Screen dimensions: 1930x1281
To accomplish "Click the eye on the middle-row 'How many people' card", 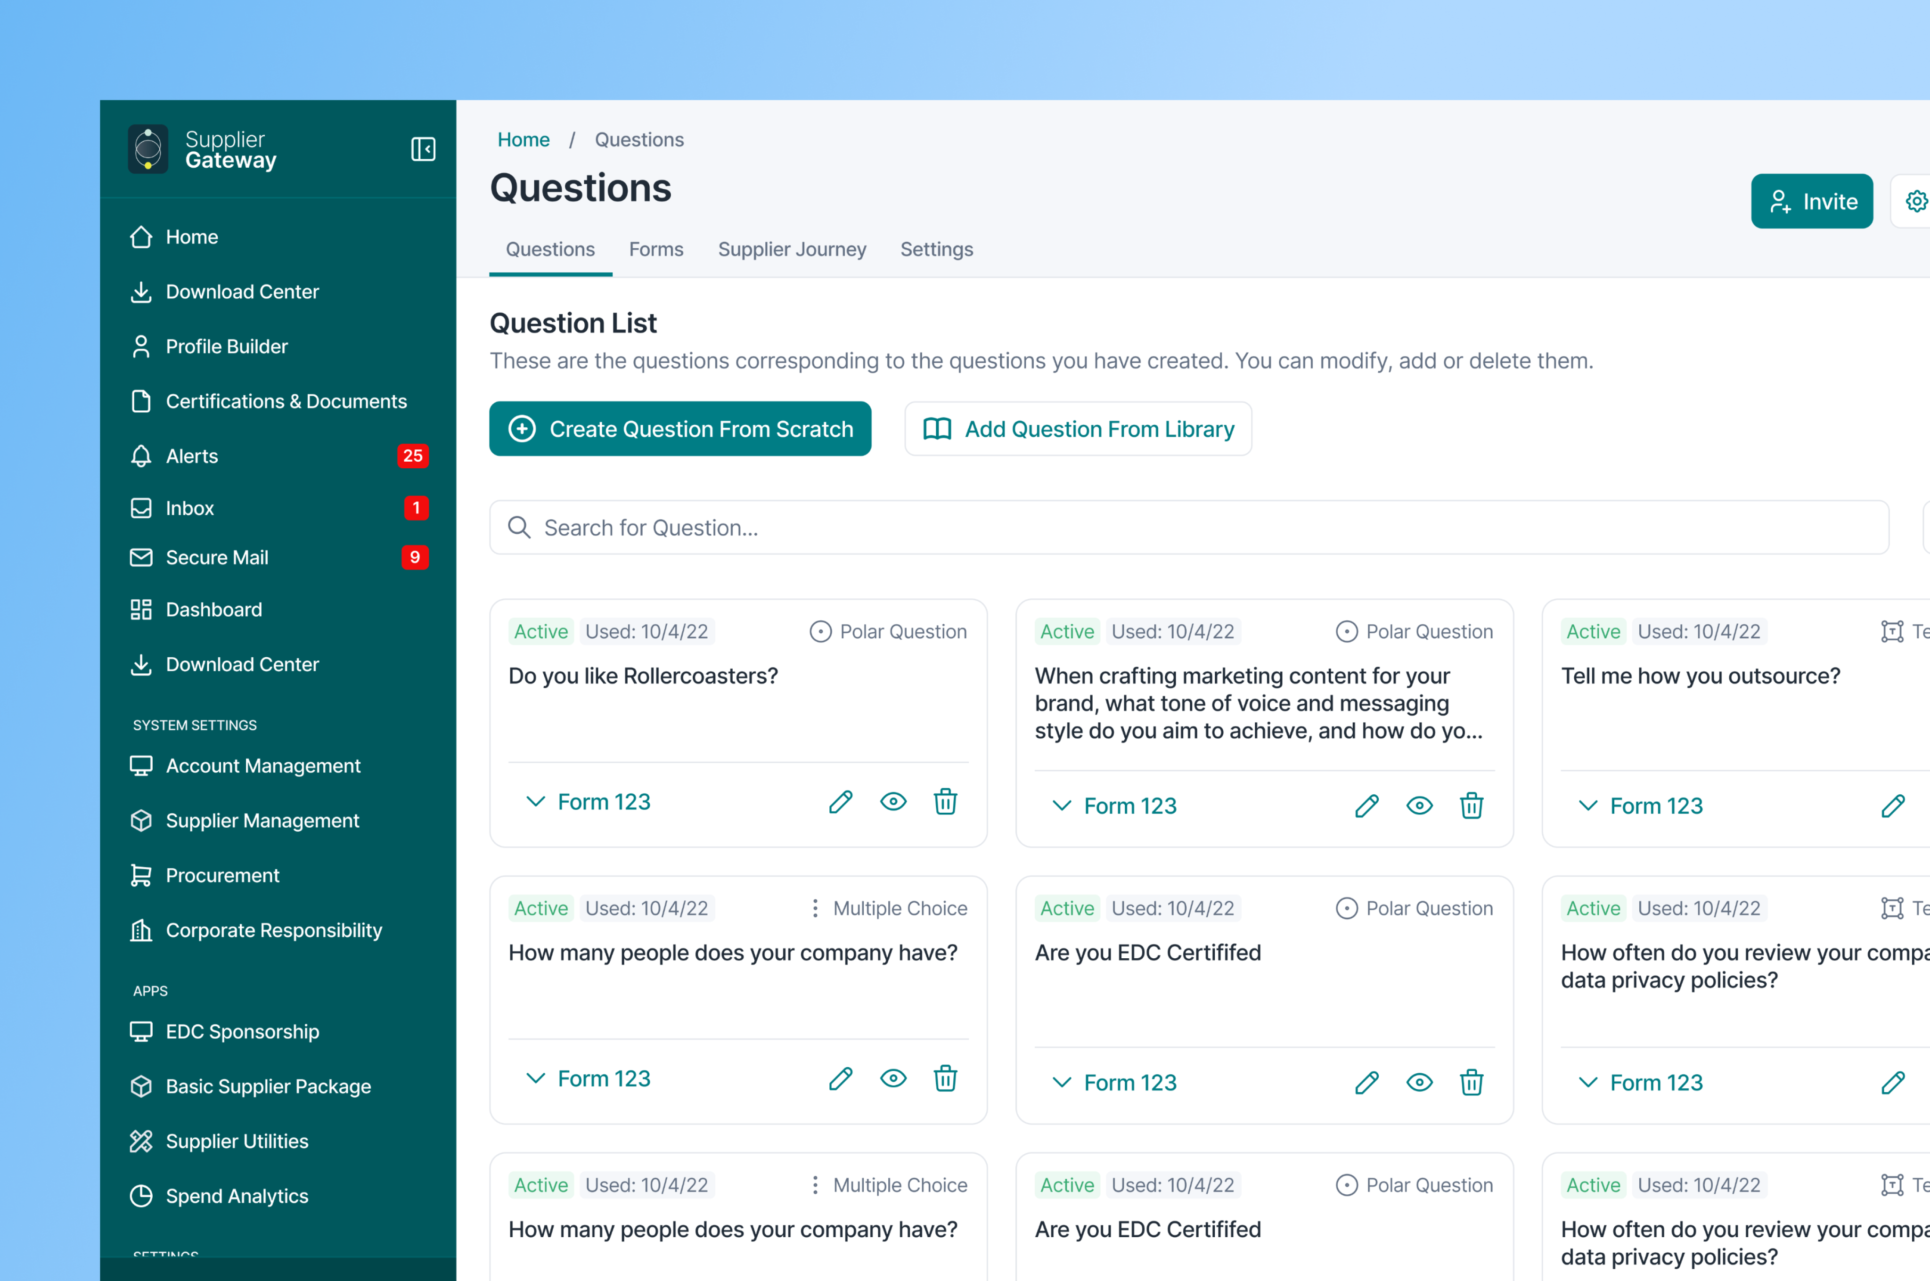I will (x=893, y=1078).
